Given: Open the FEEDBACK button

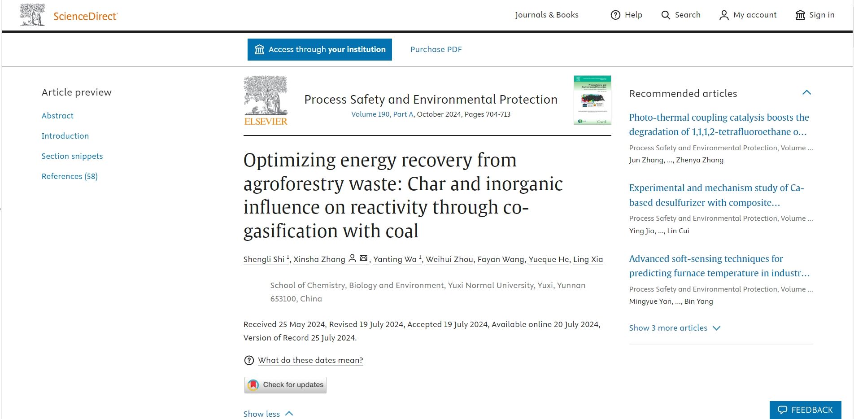Looking at the screenshot, I should [x=805, y=410].
